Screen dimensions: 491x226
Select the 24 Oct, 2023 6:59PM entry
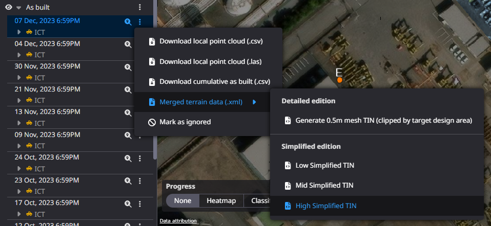point(47,157)
